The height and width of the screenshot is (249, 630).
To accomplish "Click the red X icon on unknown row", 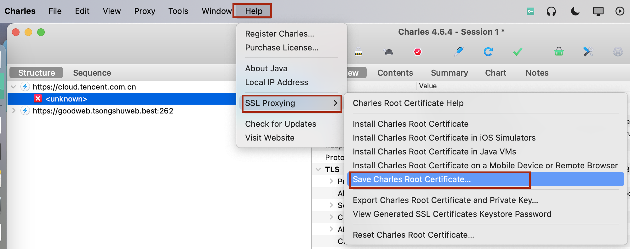I will coord(38,99).
